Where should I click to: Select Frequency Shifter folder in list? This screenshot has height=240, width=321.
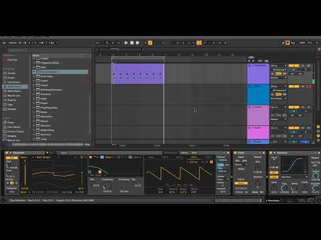(49, 63)
